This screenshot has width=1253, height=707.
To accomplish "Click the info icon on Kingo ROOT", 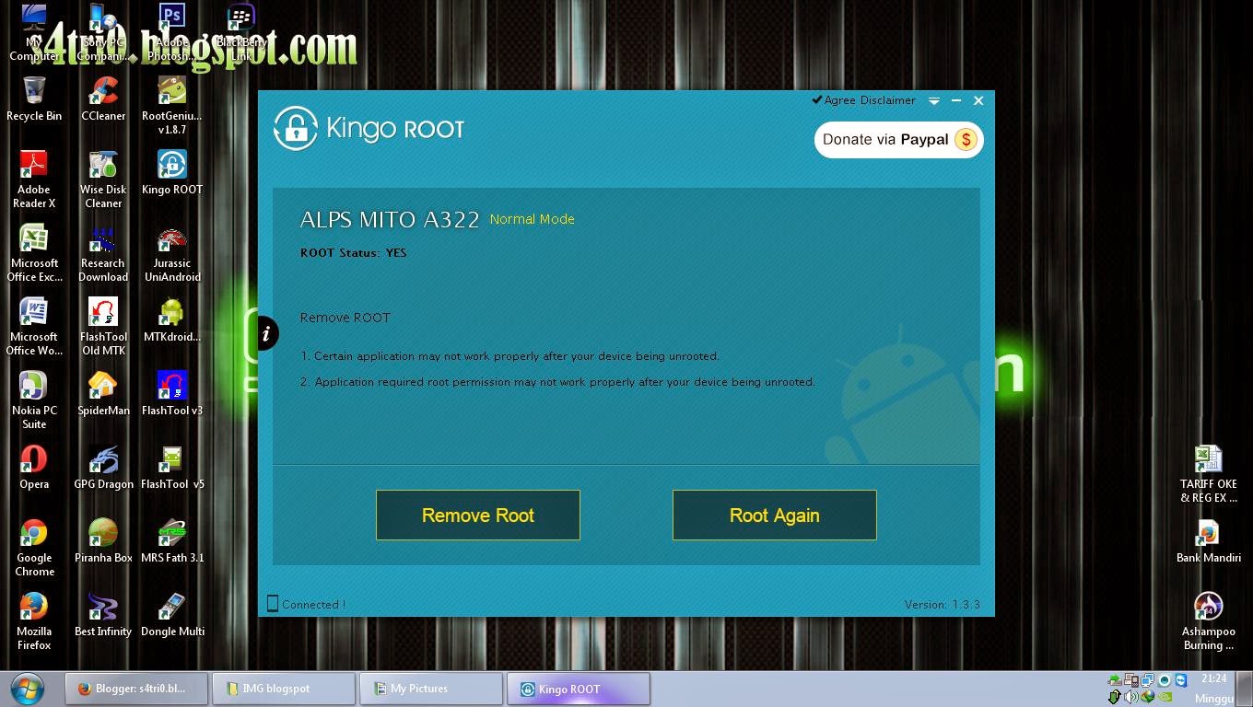I will (265, 333).
